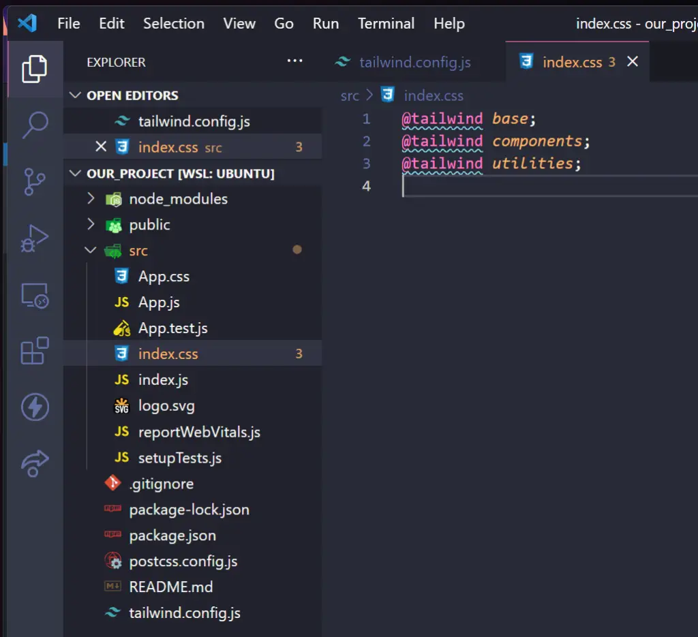Select index.css src in Open Editors

point(193,146)
